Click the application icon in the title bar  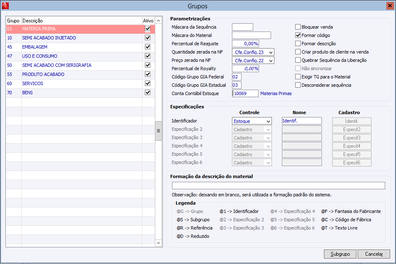coord(5,6)
